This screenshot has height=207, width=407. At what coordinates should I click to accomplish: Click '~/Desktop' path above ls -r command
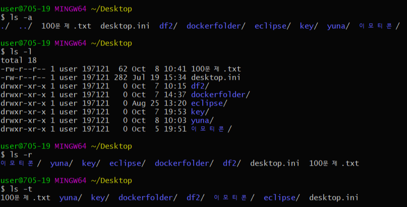pyautogui.click(x=111, y=146)
